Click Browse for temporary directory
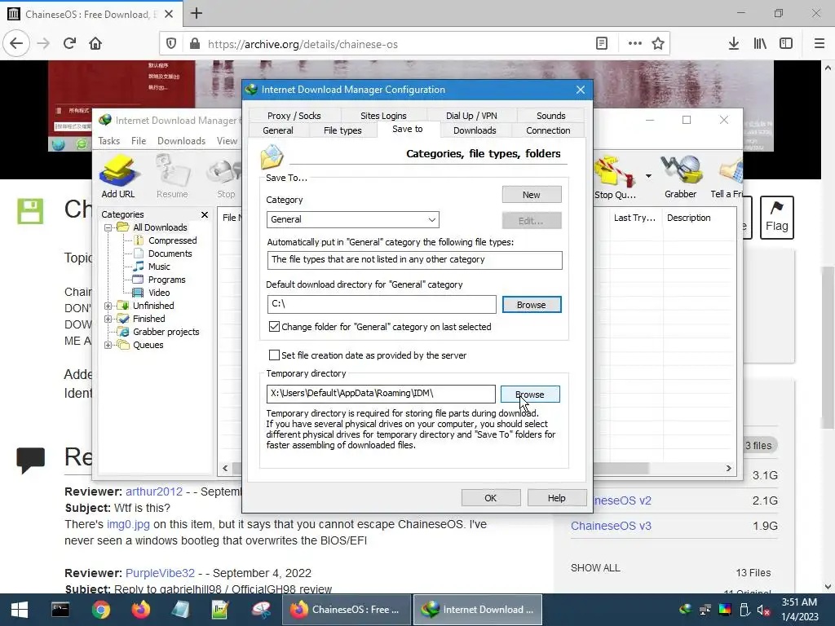Viewport: 835px width, 626px height. coord(530,395)
